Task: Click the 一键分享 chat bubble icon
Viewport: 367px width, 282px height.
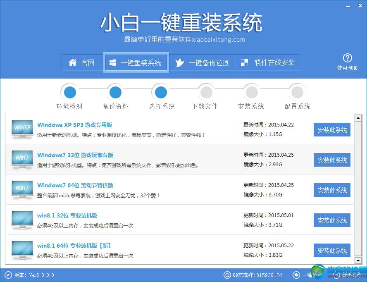Action: click(296, 275)
